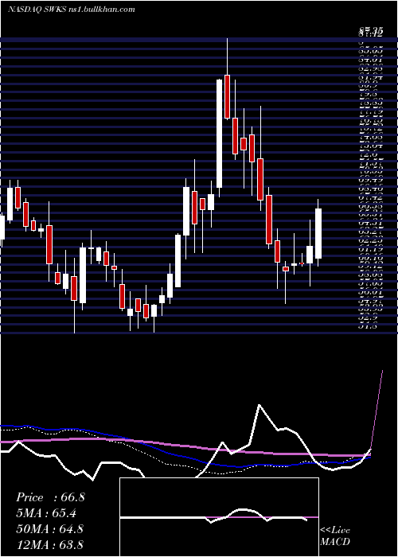The width and height of the screenshot is (398, 557).
Task: Click the NASDAQ SWKS chart title text
Action: point(71,10)
